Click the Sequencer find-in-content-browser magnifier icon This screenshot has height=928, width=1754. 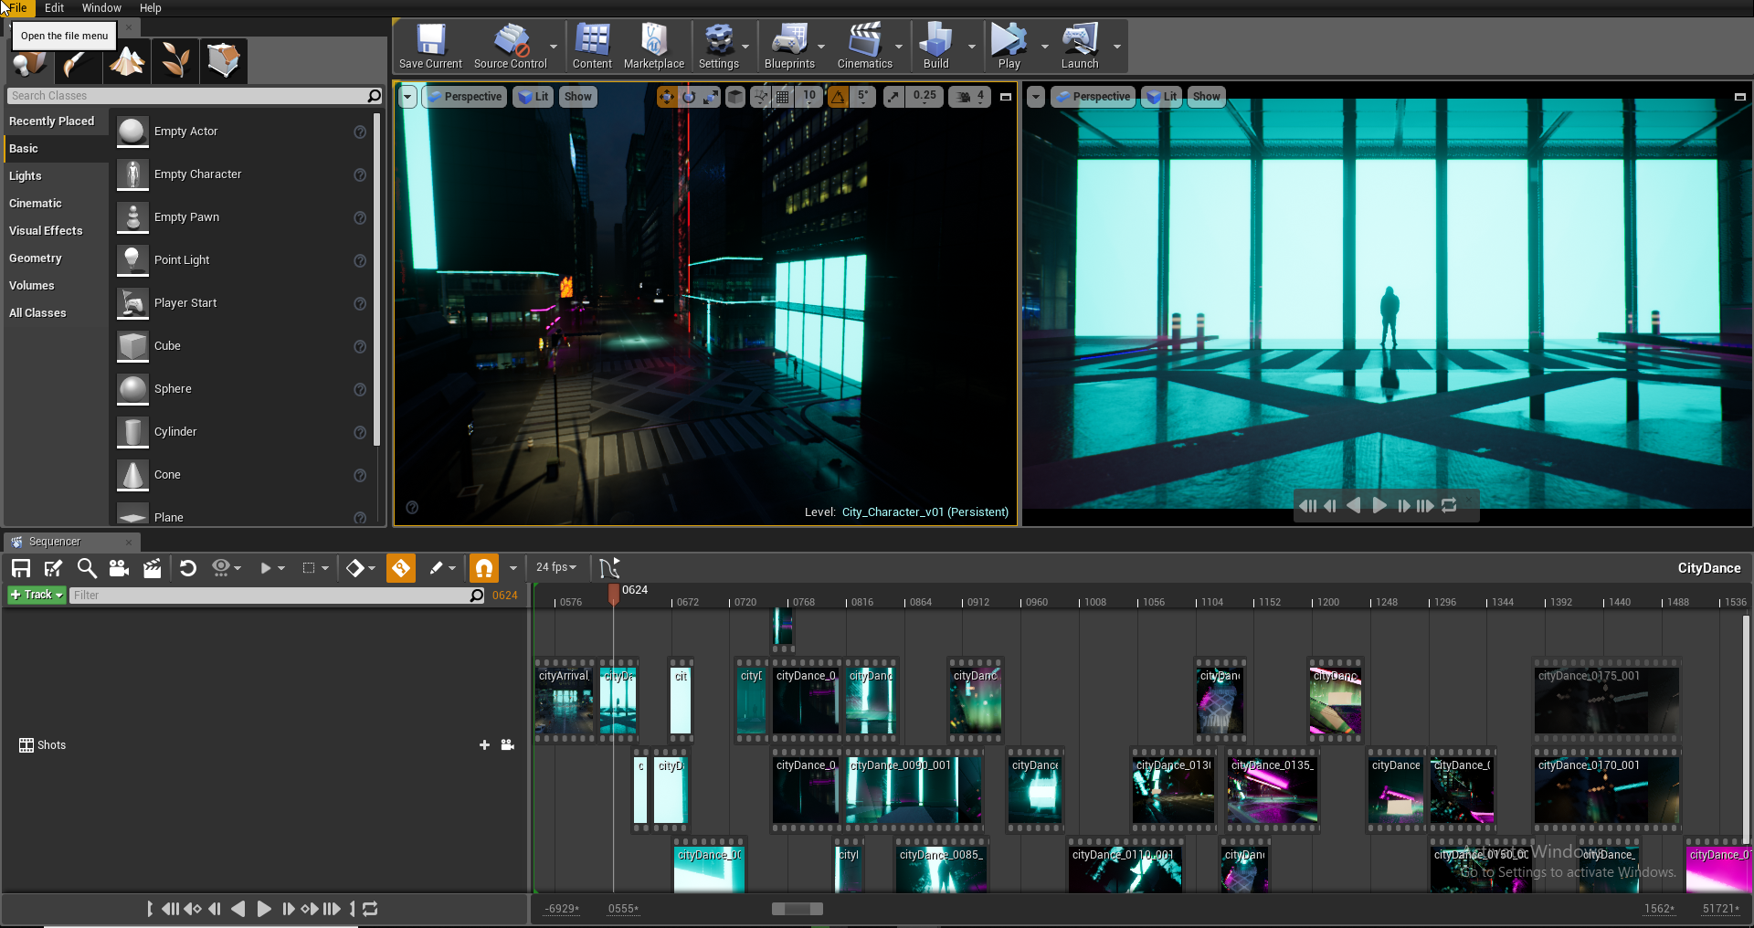(87, 568)
